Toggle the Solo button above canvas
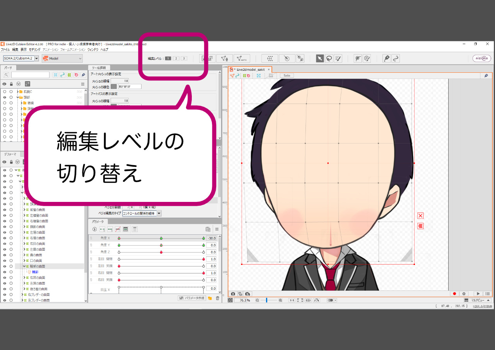 click(x=287, y=75)
